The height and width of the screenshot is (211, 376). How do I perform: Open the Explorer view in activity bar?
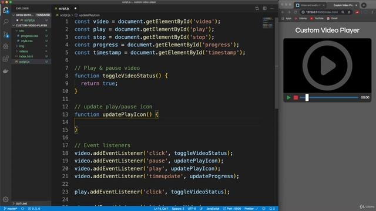pos(5,10)
